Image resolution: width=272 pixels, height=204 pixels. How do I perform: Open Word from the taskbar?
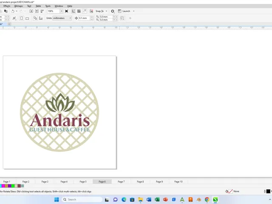[x=149, y=199]
